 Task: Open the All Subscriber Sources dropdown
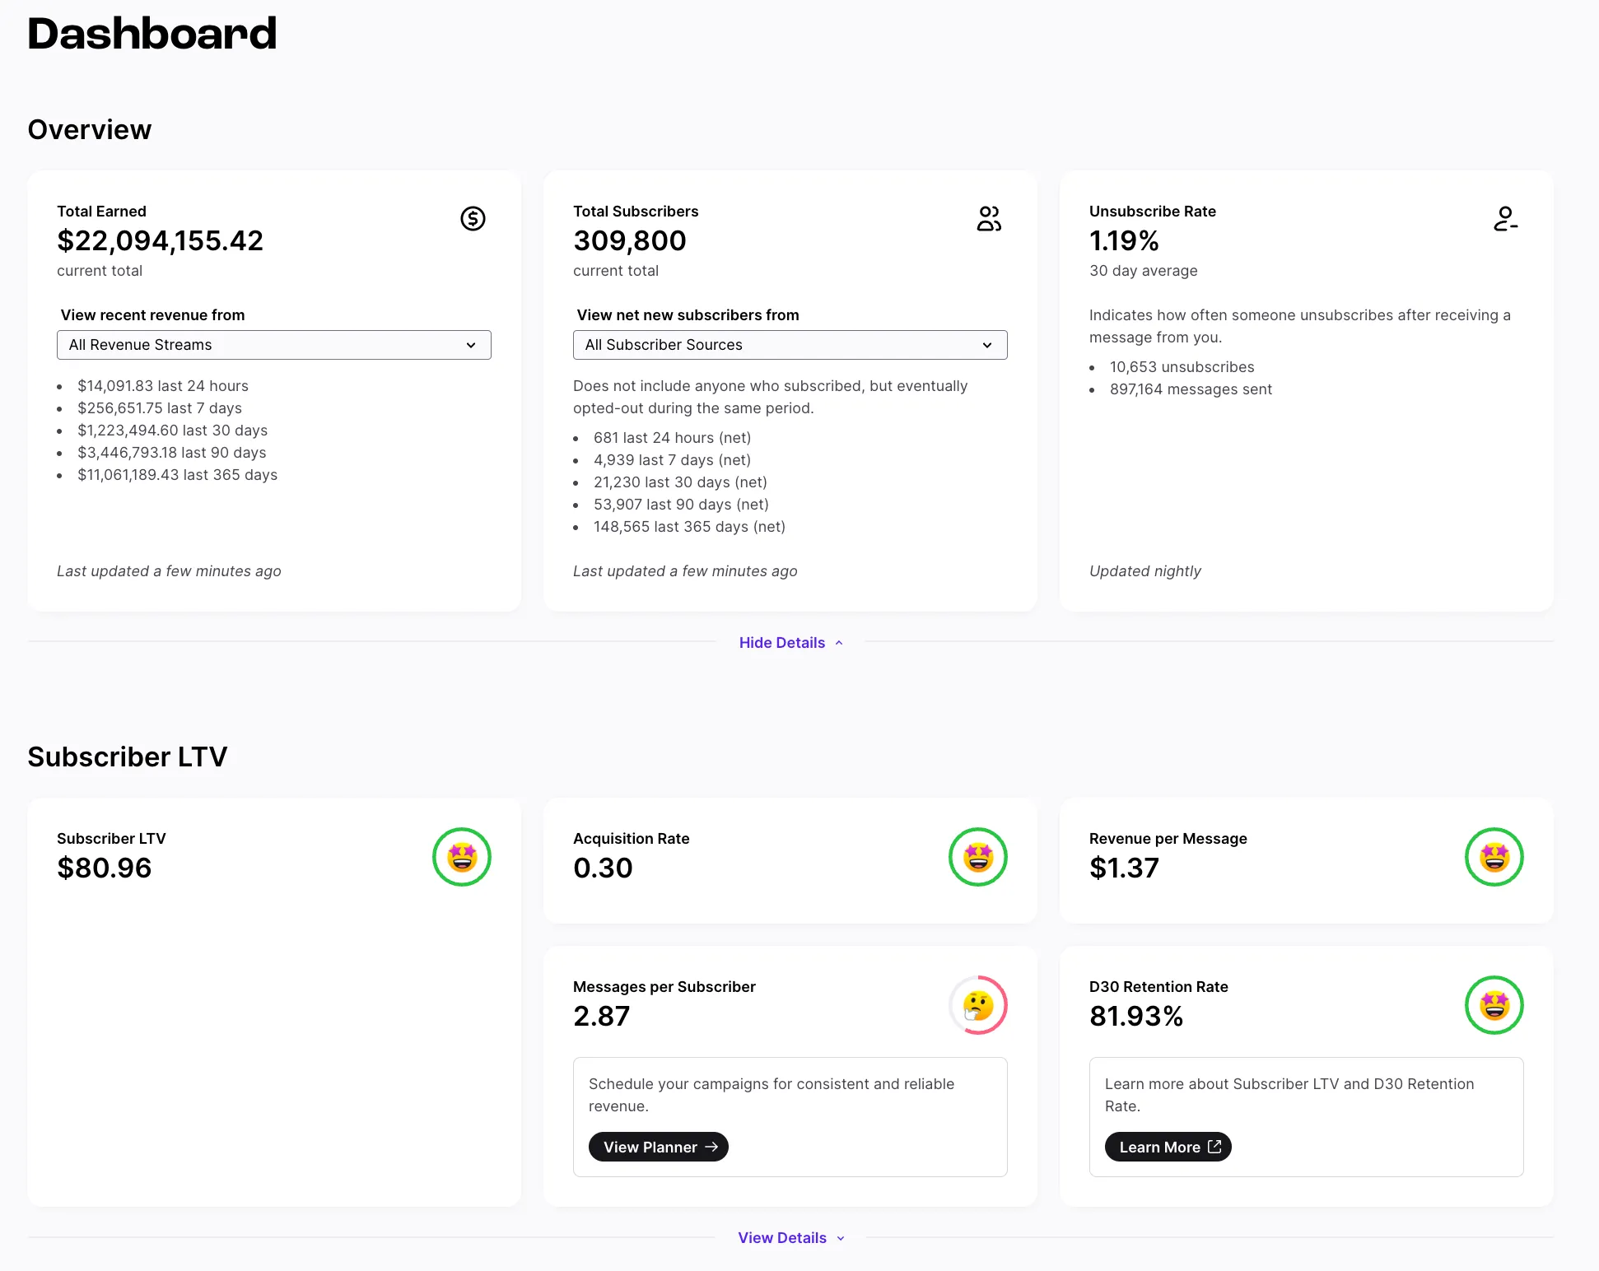pos(790,345)
